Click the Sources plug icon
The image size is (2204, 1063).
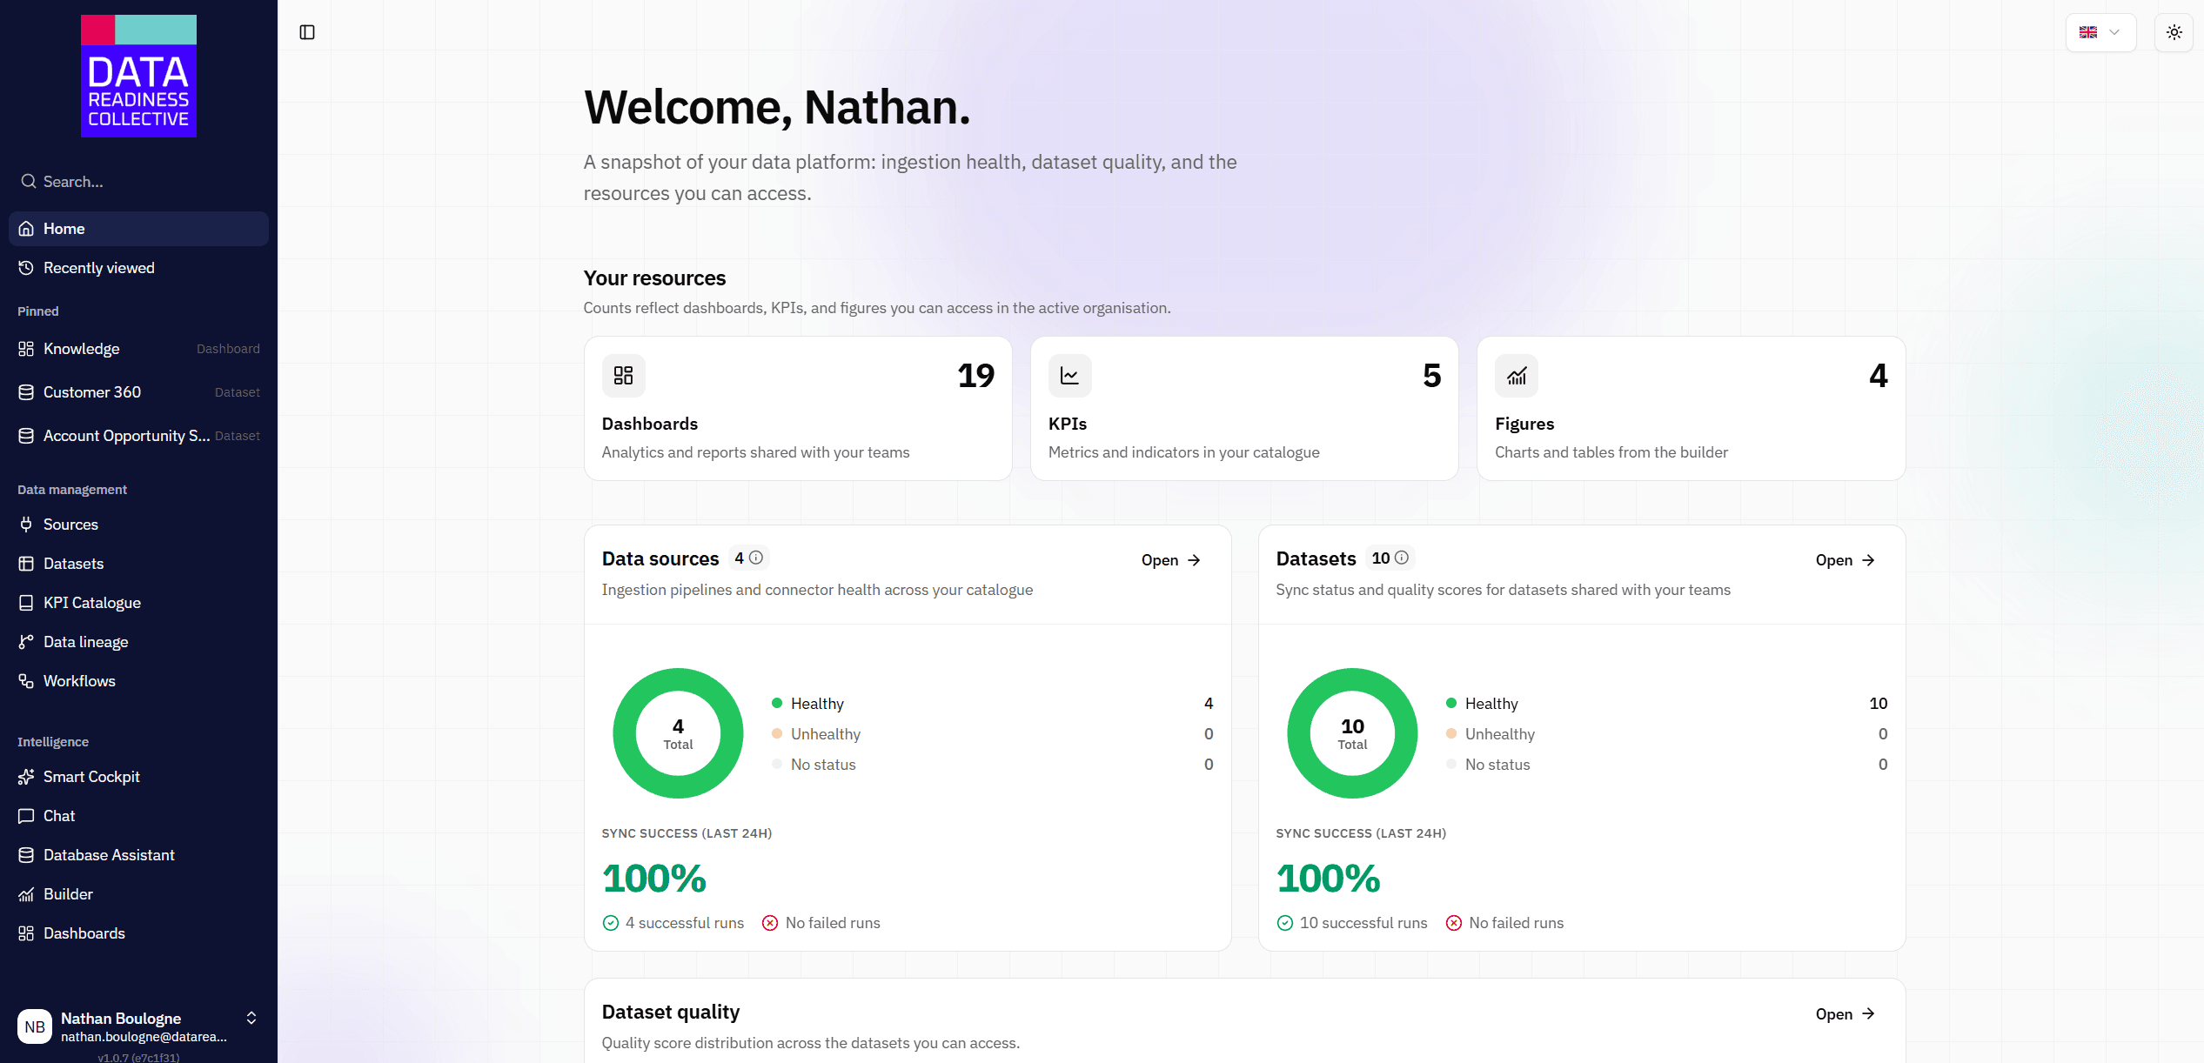point(26,525)
